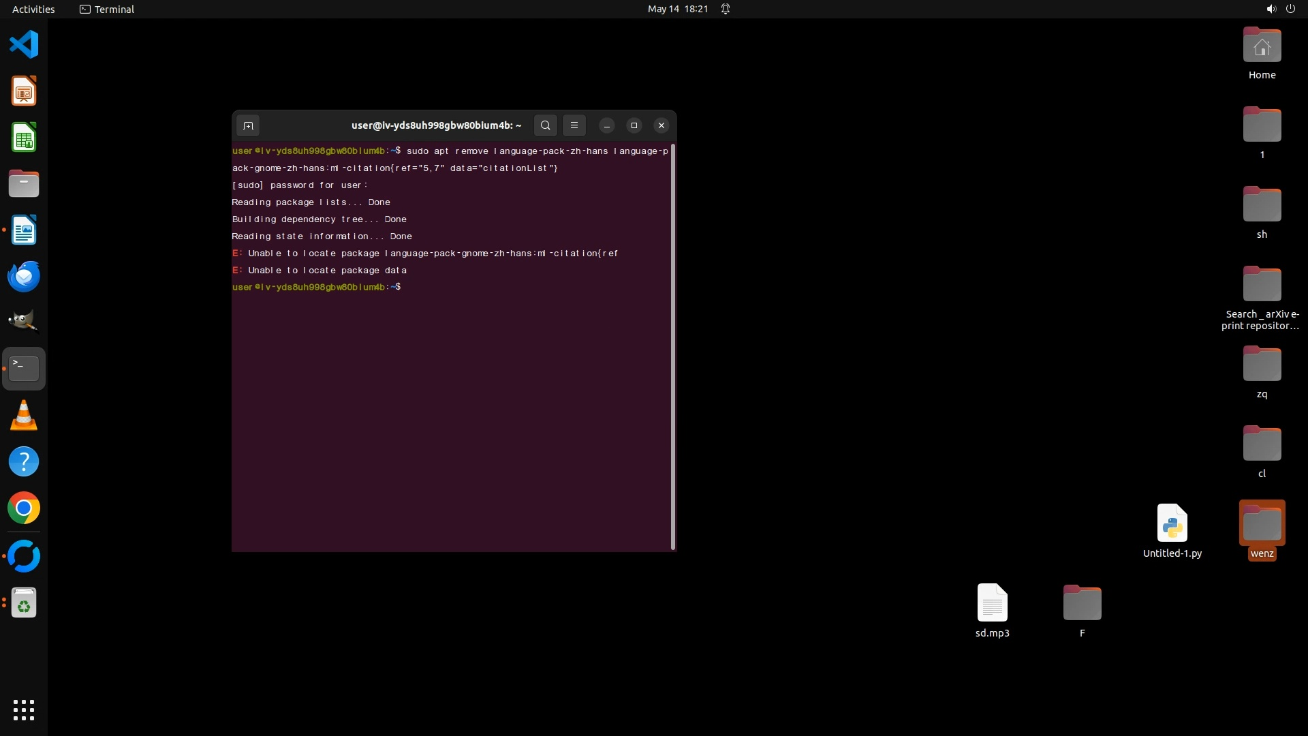Open the Activities overview

click(x=33, y=9)
